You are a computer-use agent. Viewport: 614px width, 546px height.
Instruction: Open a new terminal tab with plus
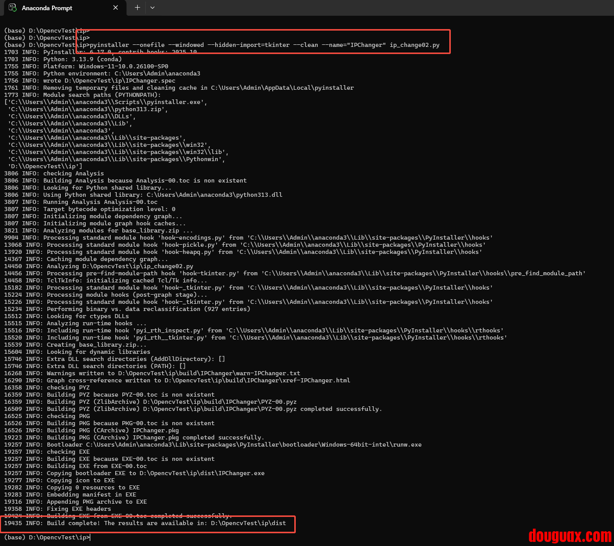137,8
